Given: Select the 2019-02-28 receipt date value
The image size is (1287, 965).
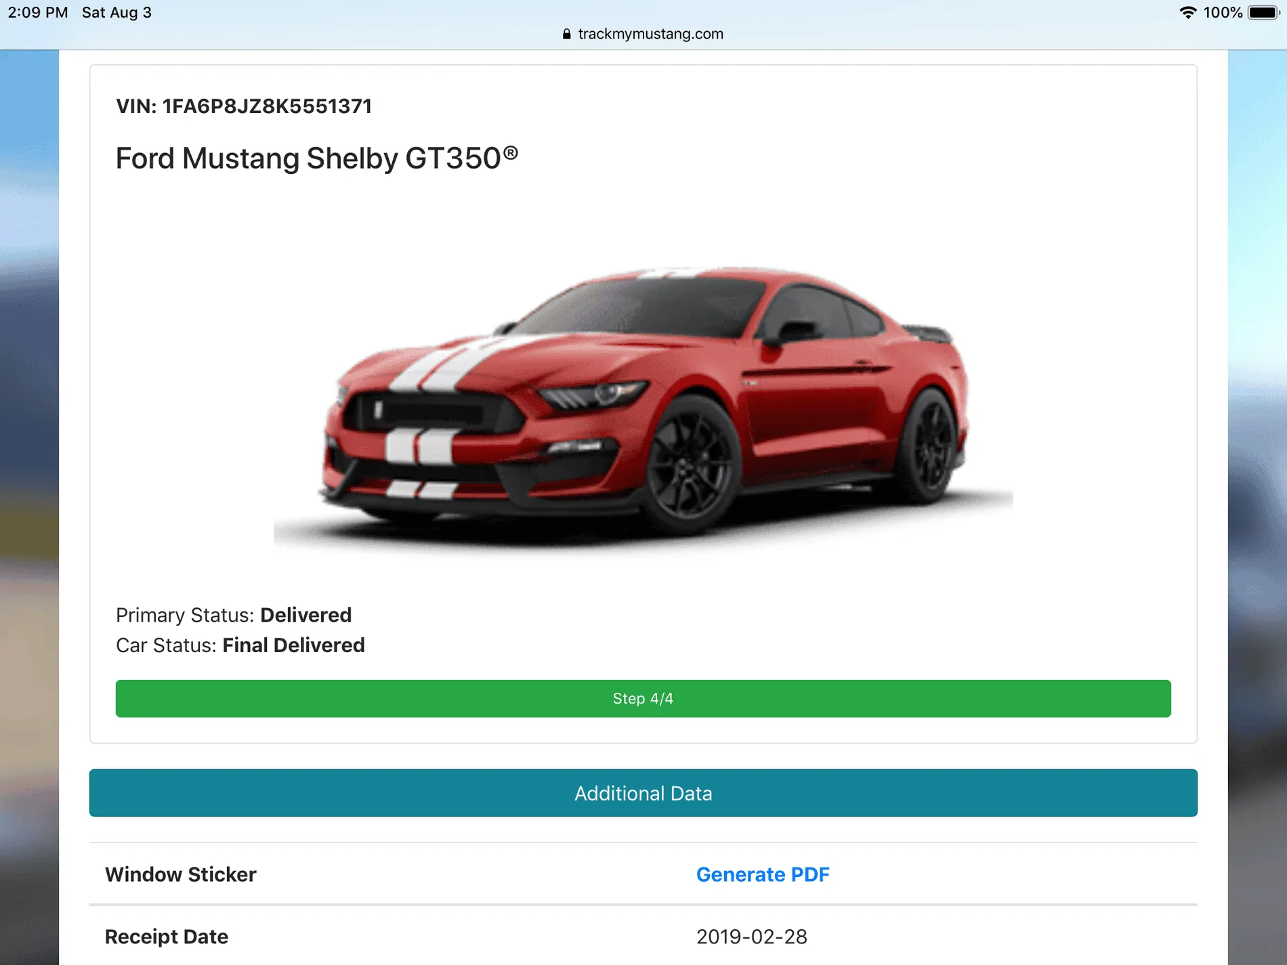Looking at the screenshot, I should pos(752,937).
